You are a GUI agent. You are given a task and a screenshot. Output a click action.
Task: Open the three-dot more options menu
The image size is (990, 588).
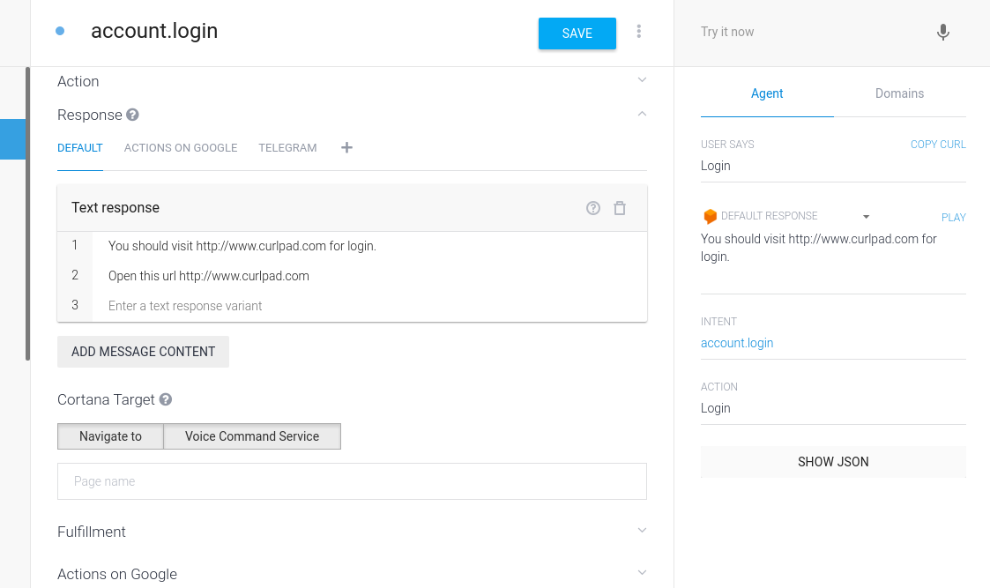(x=639, y=32)
